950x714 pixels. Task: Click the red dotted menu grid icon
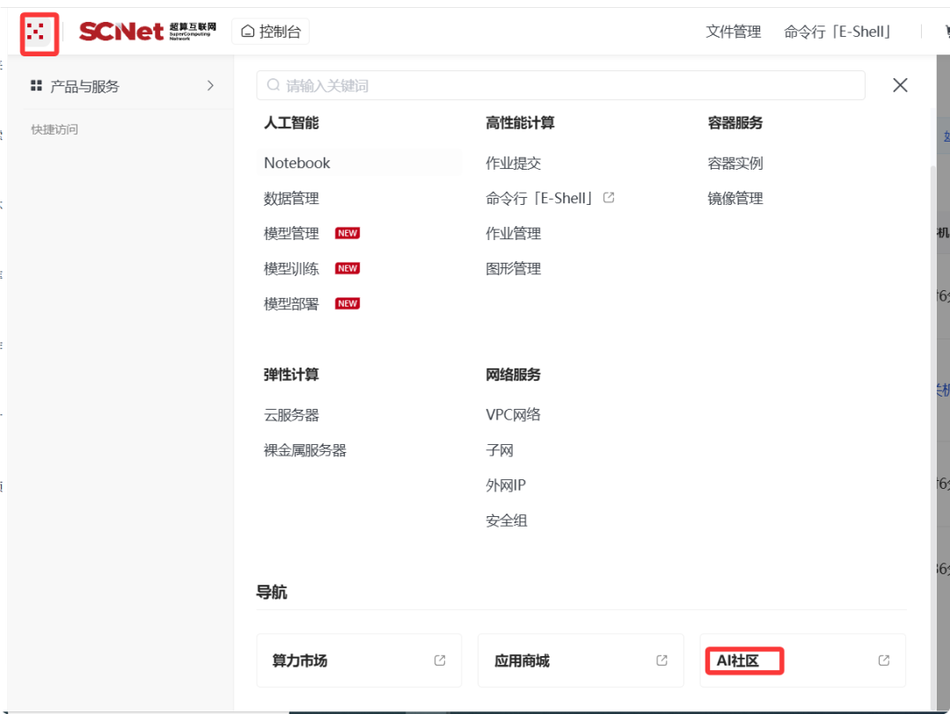(x=36, y=31)
